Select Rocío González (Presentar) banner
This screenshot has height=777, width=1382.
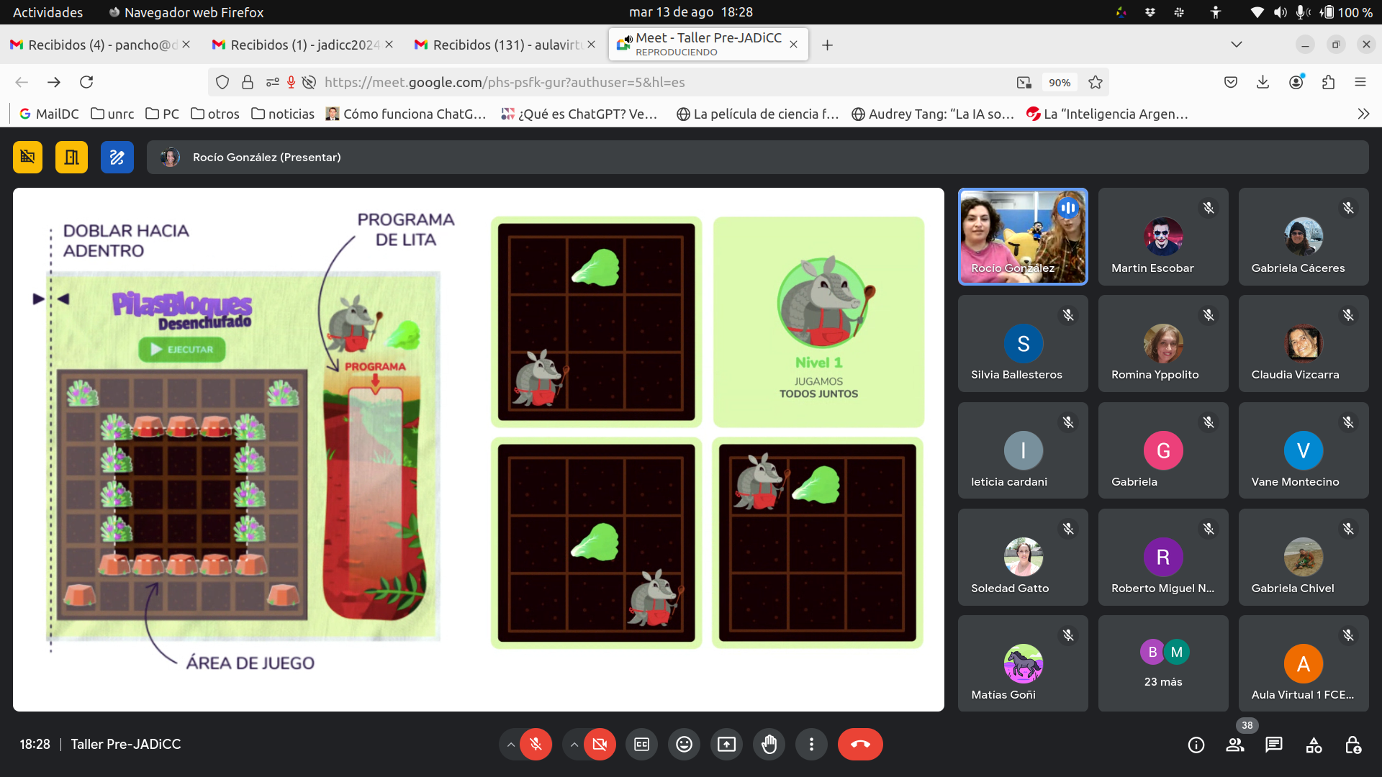pos(757,157)
